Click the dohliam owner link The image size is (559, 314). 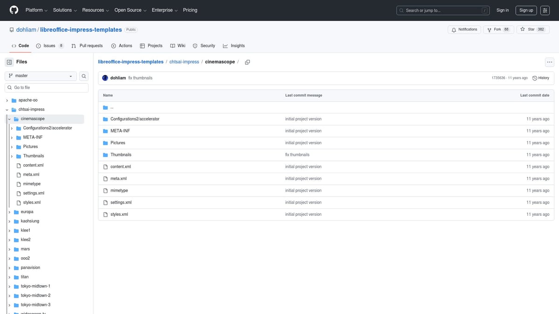pyautogui.click(x=26, y=30)
